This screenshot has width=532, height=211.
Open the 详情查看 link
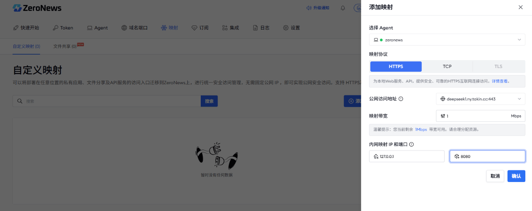pyautogui.click(x=500, y=81)
